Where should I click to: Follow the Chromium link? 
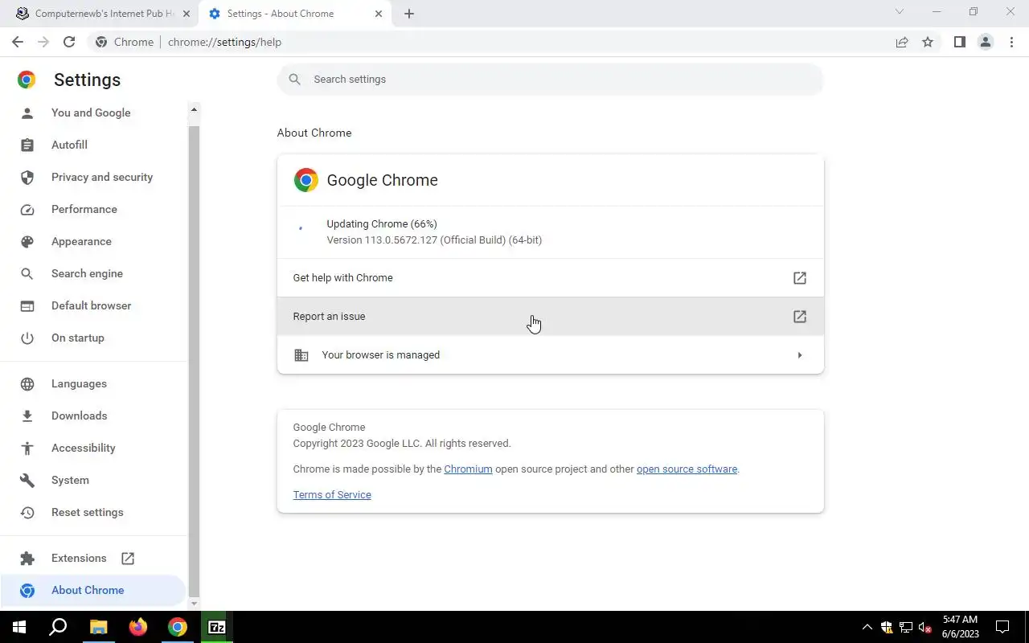click(x=468, y=469)
